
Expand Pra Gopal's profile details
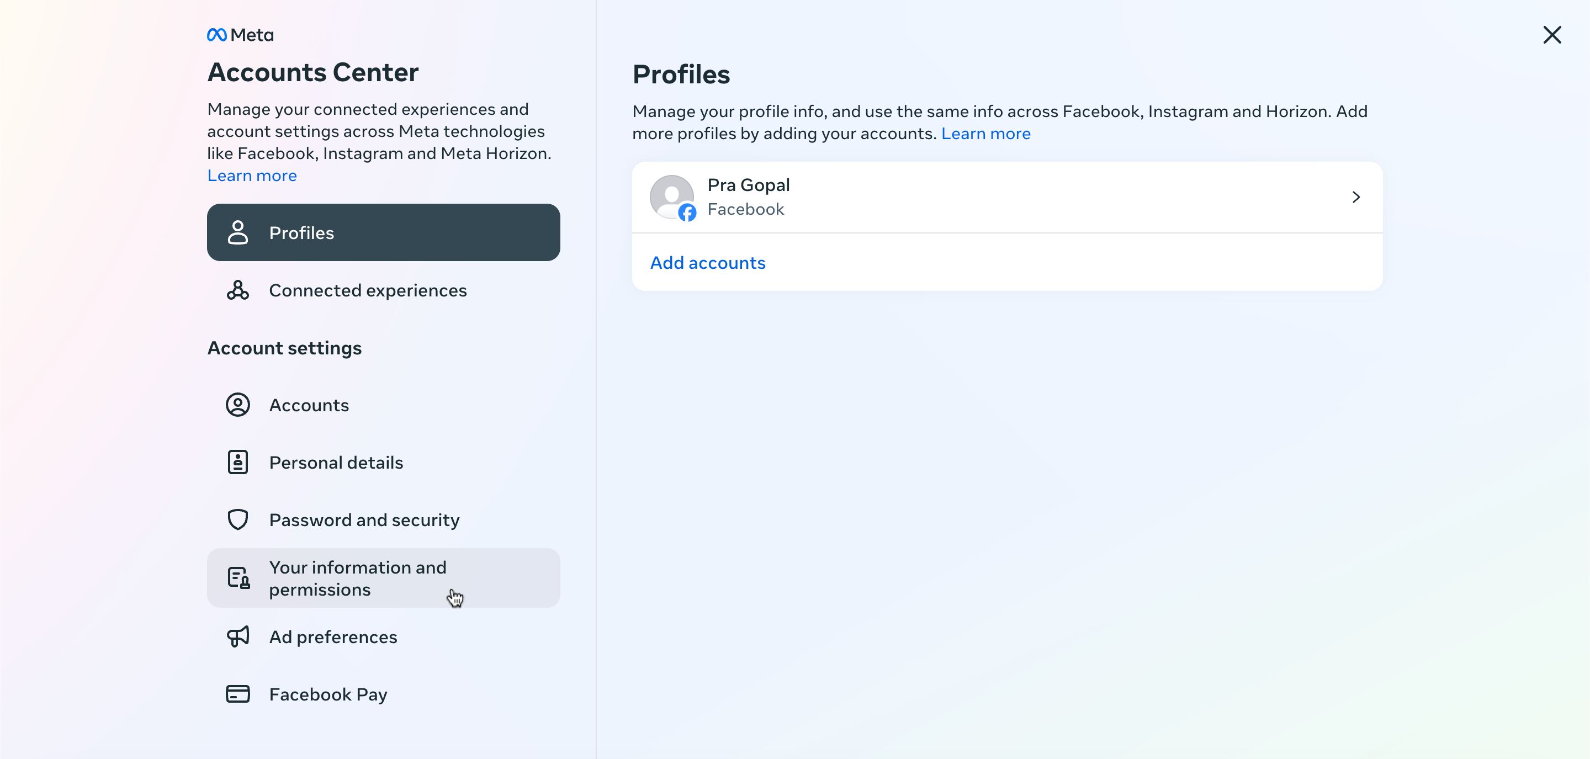(1356, 197)
